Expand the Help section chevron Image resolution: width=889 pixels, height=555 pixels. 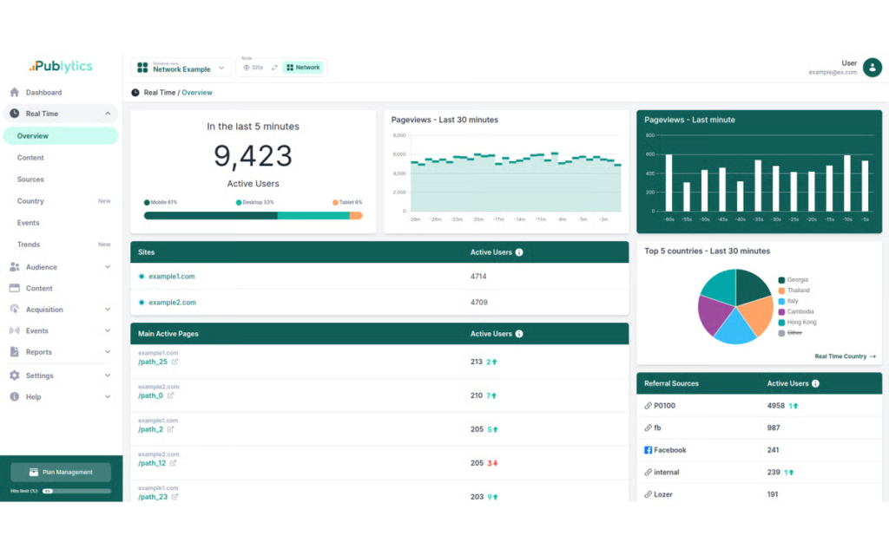point(107,397)
